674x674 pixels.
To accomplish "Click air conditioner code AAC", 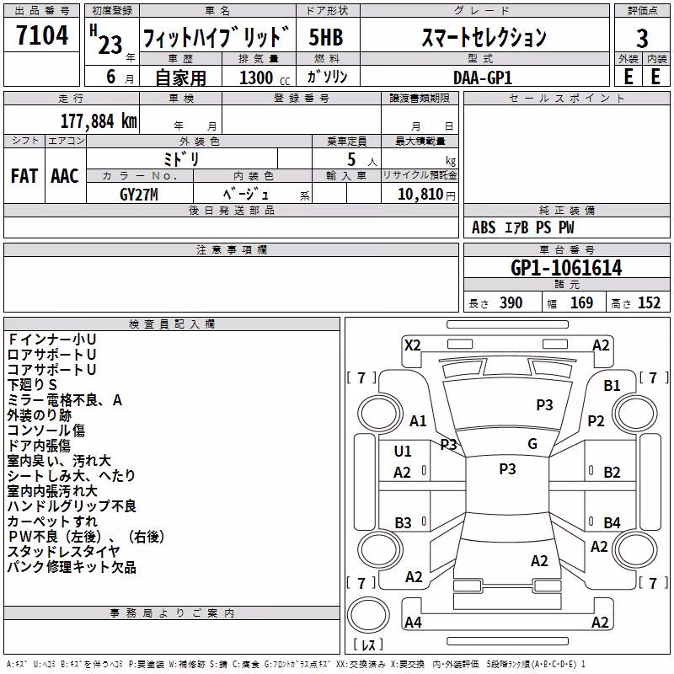I will (x=65, y=176).
